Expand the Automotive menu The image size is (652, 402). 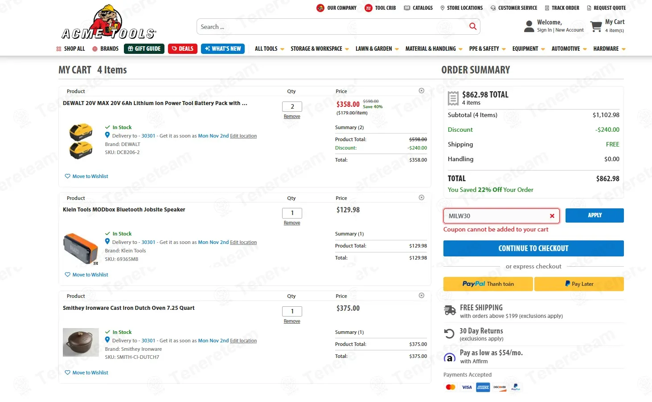(x=569, y=49)
